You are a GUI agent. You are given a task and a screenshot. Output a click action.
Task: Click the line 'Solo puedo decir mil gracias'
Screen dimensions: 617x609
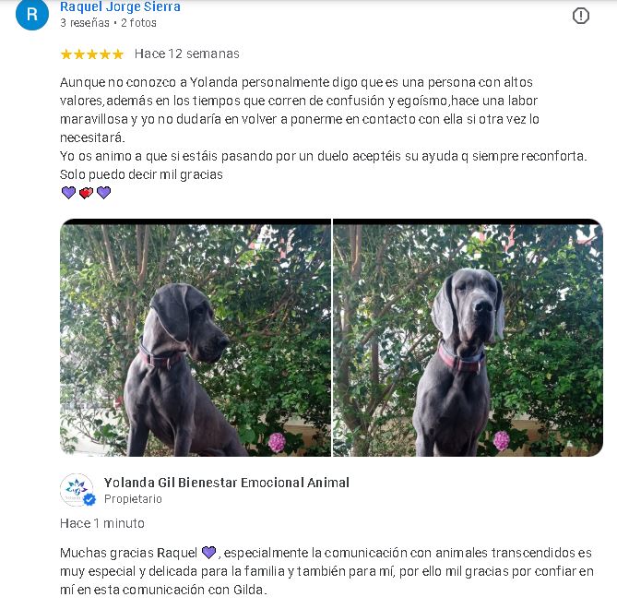[x=141, y=174]
